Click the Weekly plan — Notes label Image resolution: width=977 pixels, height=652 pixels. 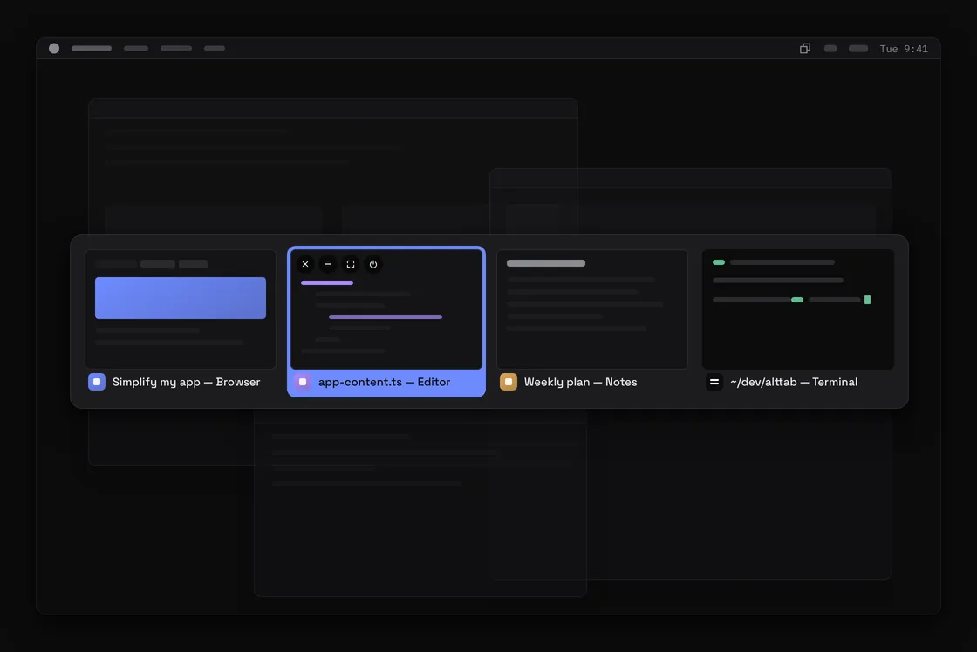[581, 382]
